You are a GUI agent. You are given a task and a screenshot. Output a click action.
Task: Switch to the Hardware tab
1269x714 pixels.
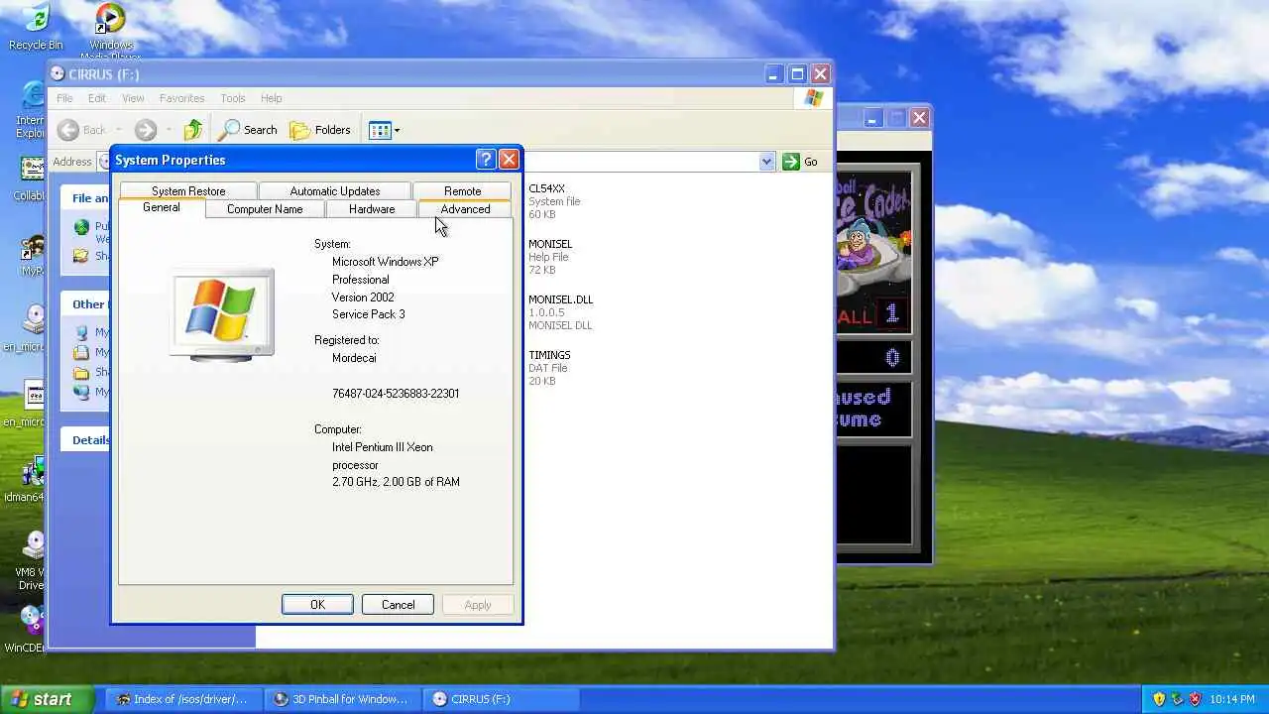372,209
